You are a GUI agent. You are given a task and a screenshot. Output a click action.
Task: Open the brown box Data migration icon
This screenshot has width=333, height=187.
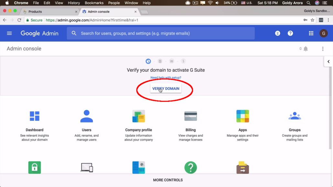pos(242,168)
